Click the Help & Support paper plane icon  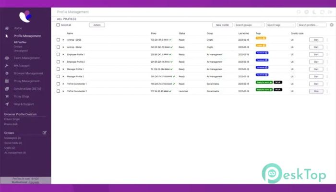click(x=7, y=104)
